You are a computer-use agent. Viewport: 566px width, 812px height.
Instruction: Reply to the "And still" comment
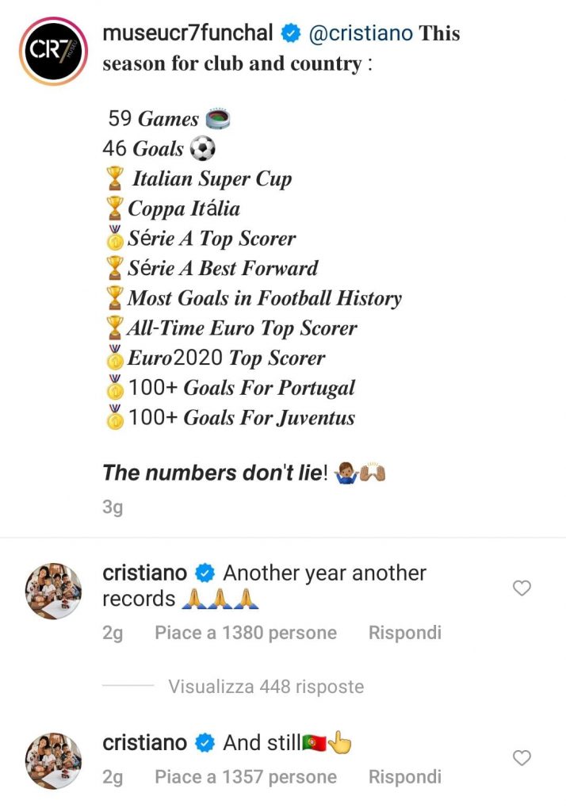[x=404, y=777]
